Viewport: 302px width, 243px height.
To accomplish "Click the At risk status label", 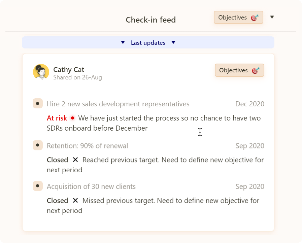I will click(x=57, y=118).
